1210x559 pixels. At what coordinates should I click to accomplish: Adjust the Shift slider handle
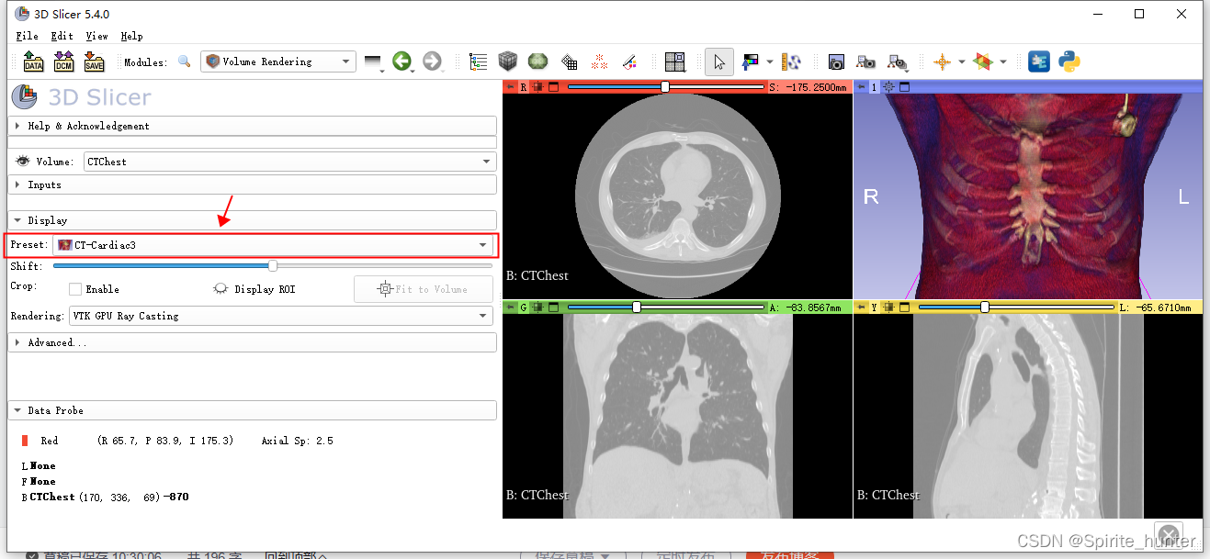[273, 266]
